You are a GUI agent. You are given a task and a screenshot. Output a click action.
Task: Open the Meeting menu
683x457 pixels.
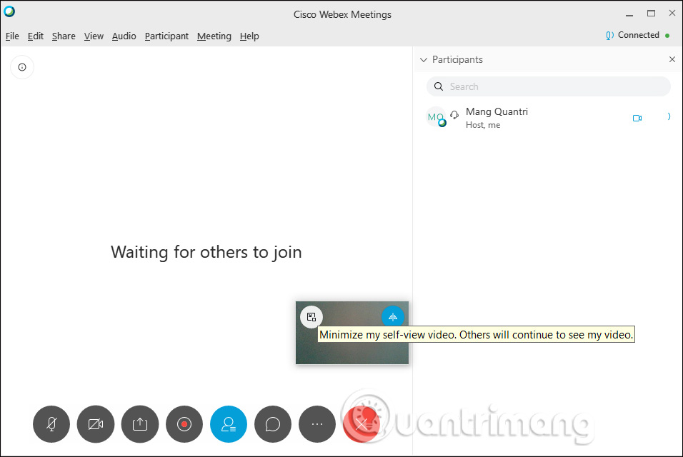pos(214,36)
